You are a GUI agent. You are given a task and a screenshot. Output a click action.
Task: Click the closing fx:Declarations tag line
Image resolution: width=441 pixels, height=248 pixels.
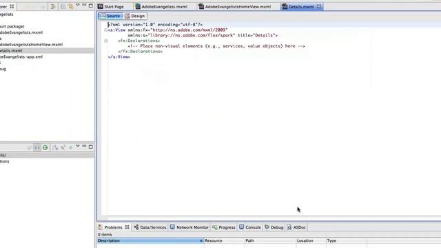(140, 52)
